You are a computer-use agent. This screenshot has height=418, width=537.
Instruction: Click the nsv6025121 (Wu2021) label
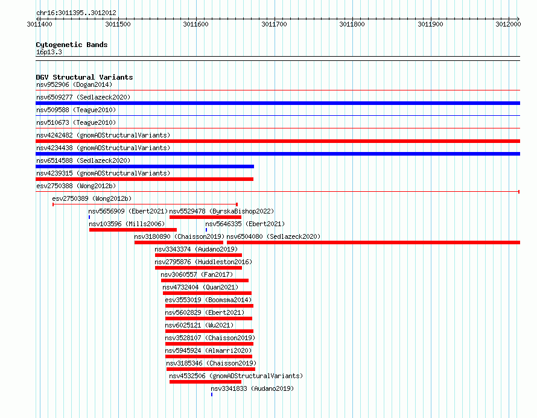pyautogui.click(x=199, y=325)
